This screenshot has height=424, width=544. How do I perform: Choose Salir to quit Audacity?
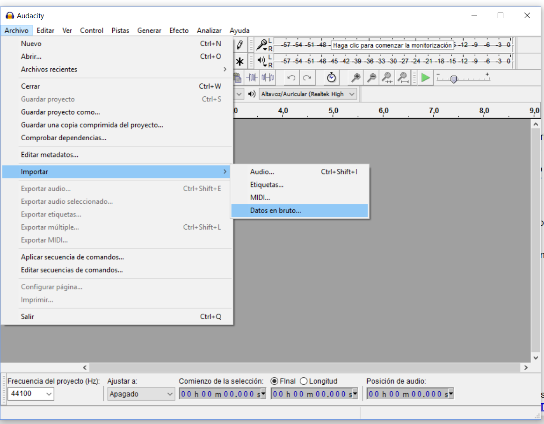116,316
